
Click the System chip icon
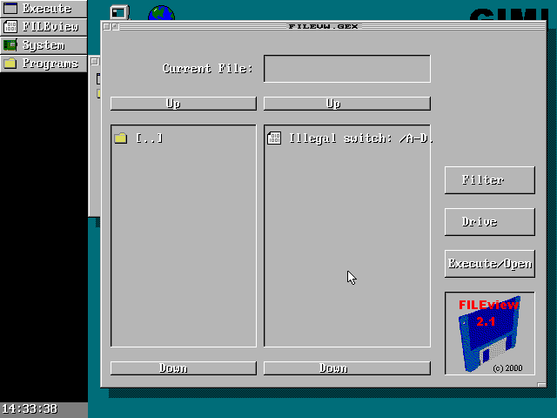point(10,45)
